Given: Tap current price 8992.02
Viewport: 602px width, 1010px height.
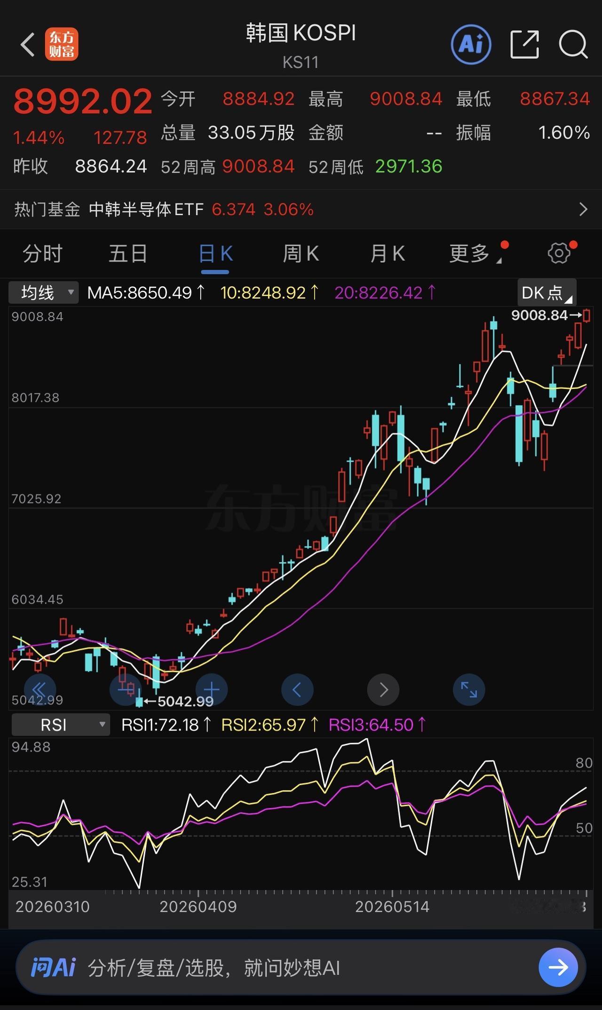Looking at the screenshot, I should pos(83,101).
